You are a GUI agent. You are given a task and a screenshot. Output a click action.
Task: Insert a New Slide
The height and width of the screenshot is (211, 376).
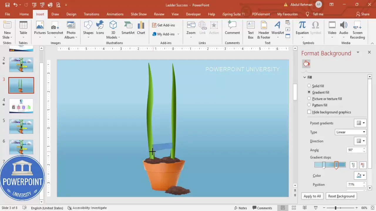tap(7, 30)
